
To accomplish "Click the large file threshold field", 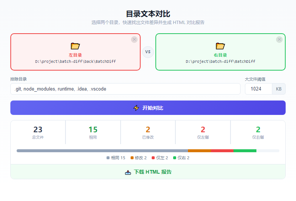I will pyautogui.click(x=258, y=89).
